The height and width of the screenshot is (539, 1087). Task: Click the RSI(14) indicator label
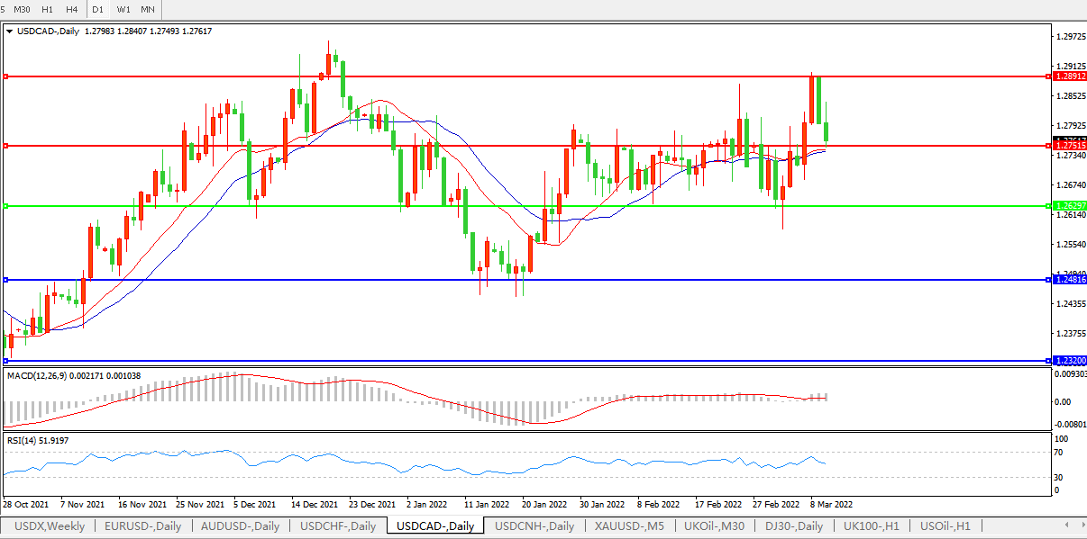click(22, 440)
